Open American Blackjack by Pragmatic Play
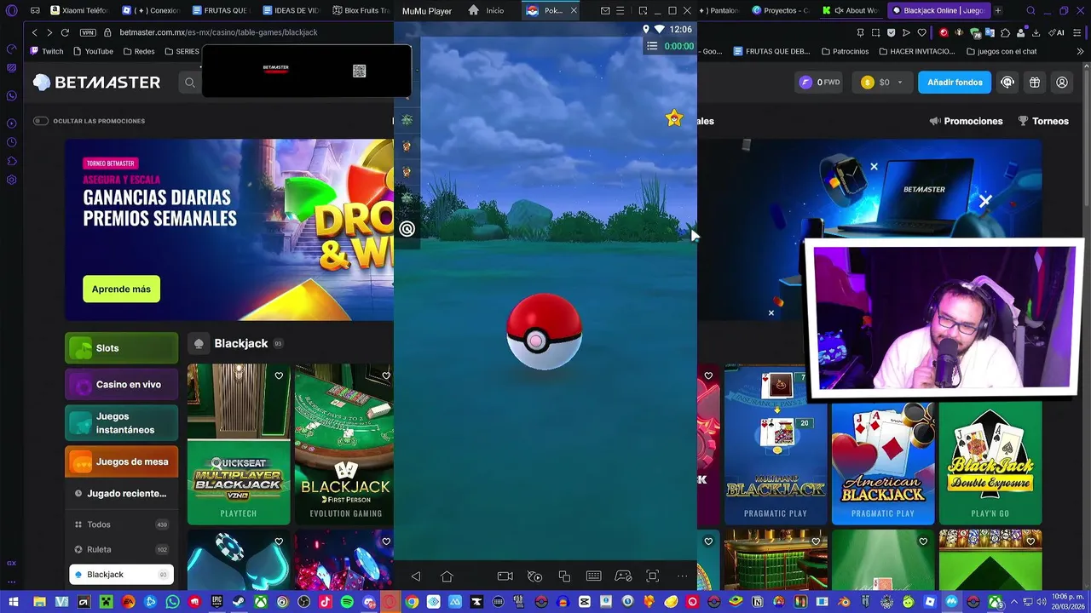Screen dimensions: 1091x613 click(883, 463)
